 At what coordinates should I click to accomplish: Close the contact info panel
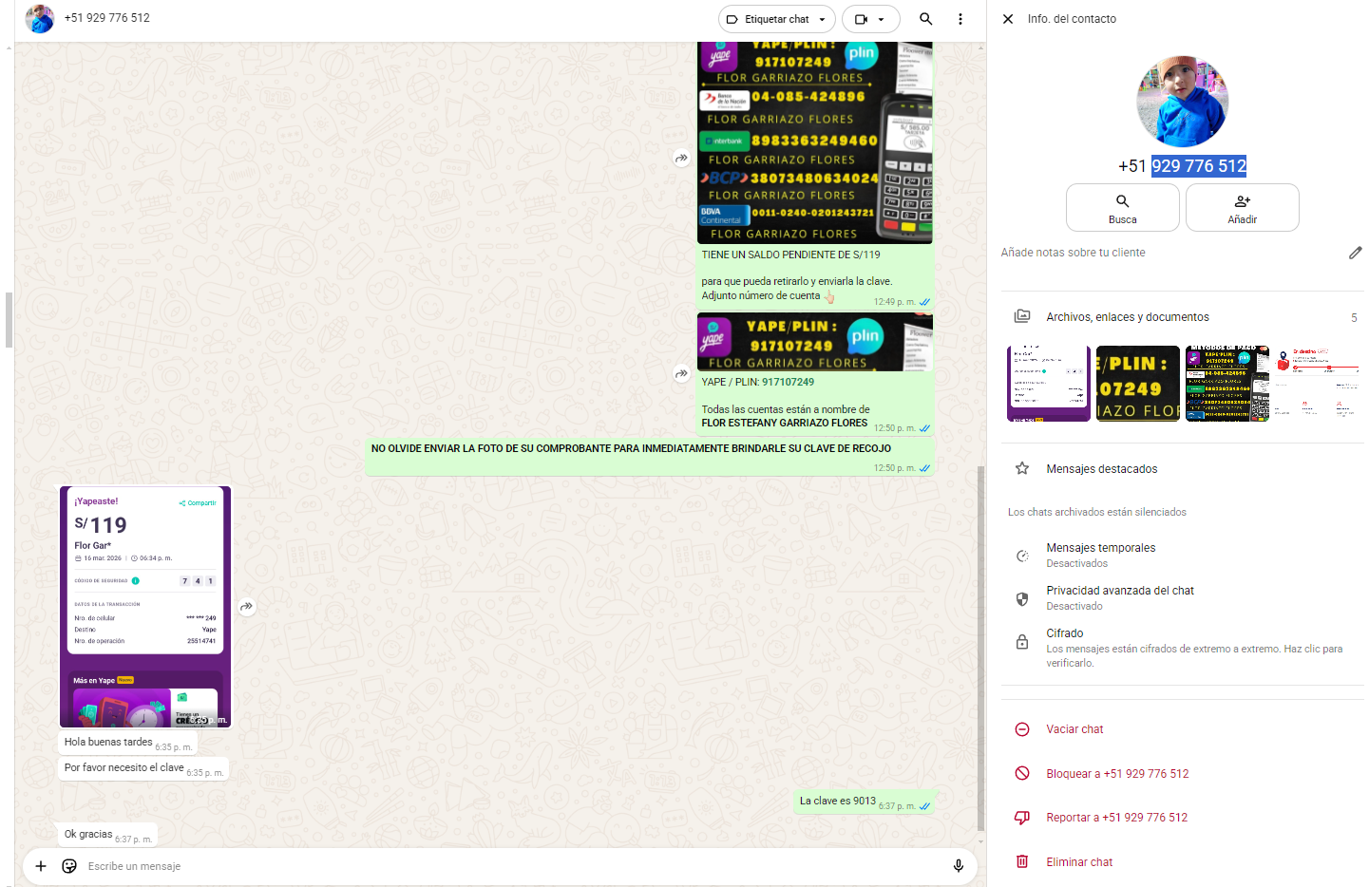(1008, 19)
